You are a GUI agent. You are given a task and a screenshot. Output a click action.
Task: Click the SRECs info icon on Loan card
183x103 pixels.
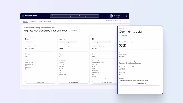(x=62, y=73)
